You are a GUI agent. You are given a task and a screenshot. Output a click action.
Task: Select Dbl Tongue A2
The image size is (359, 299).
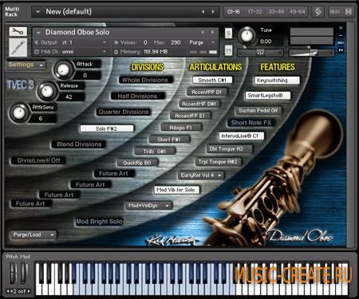(230, 149)
